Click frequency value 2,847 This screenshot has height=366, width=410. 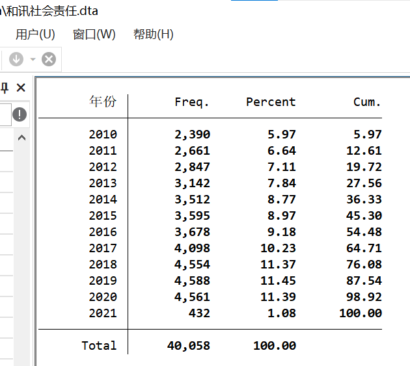click(192, 167)
